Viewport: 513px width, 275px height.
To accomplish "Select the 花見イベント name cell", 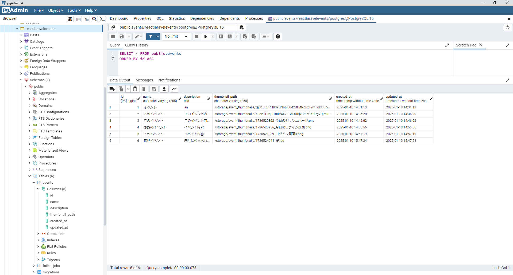I will tap(161, 141).
